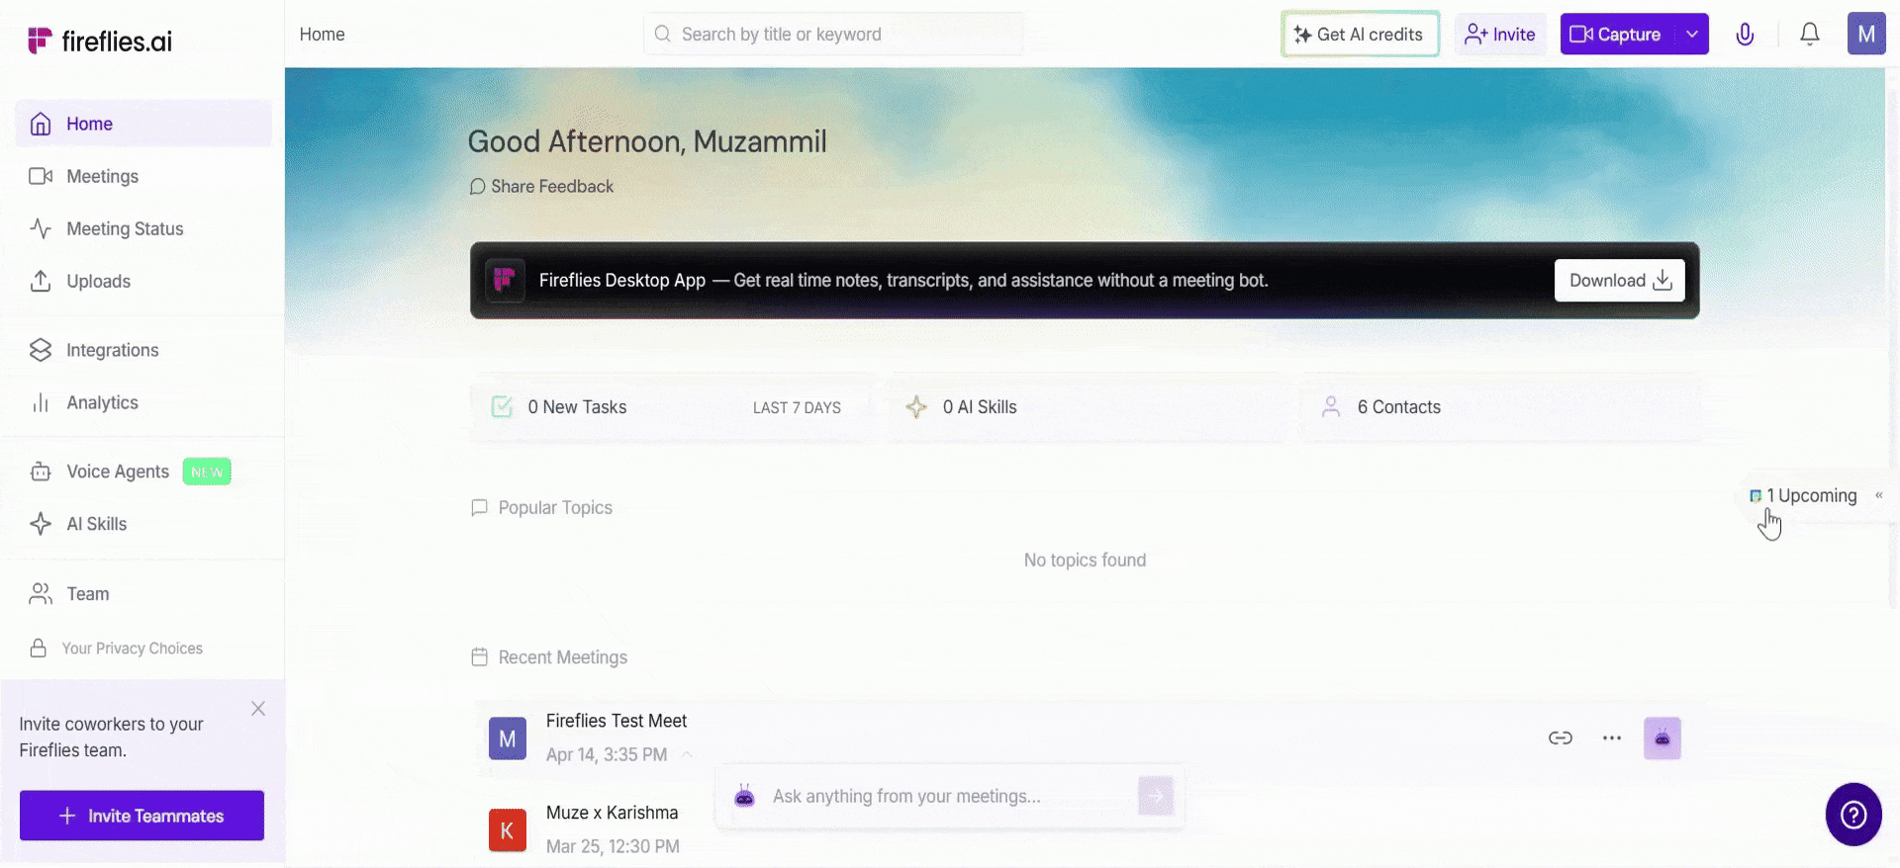Image resolution: width=1900 pixels, height=868 pixels.
Task: Open Team in the sidebar
Action: [143, 594]
